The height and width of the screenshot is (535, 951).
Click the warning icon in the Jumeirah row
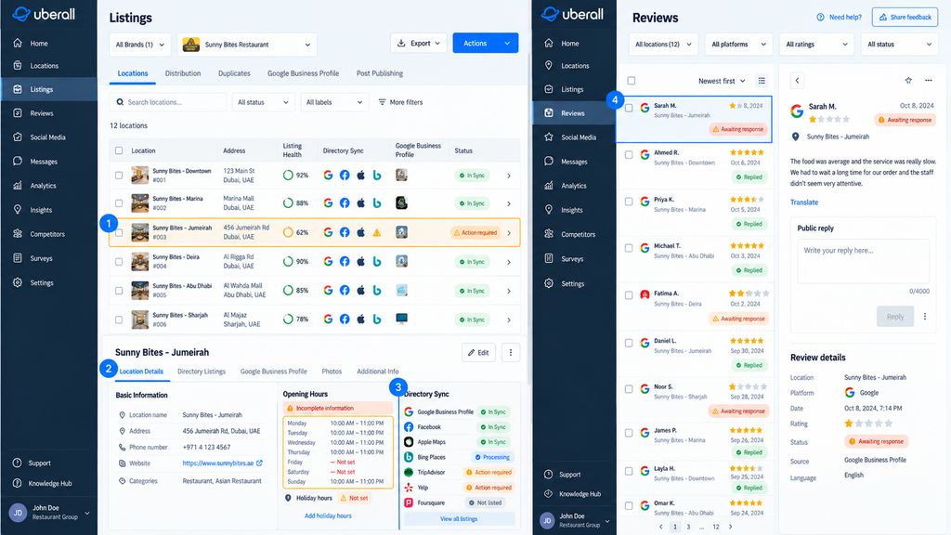pyautogui.click(x=377, y=232)
